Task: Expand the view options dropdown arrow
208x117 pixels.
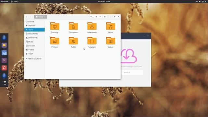Action: [x=100, y=17]
